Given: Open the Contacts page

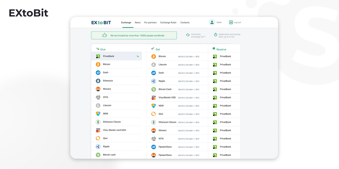Looking at the screenshot, I should click(185, 23).
